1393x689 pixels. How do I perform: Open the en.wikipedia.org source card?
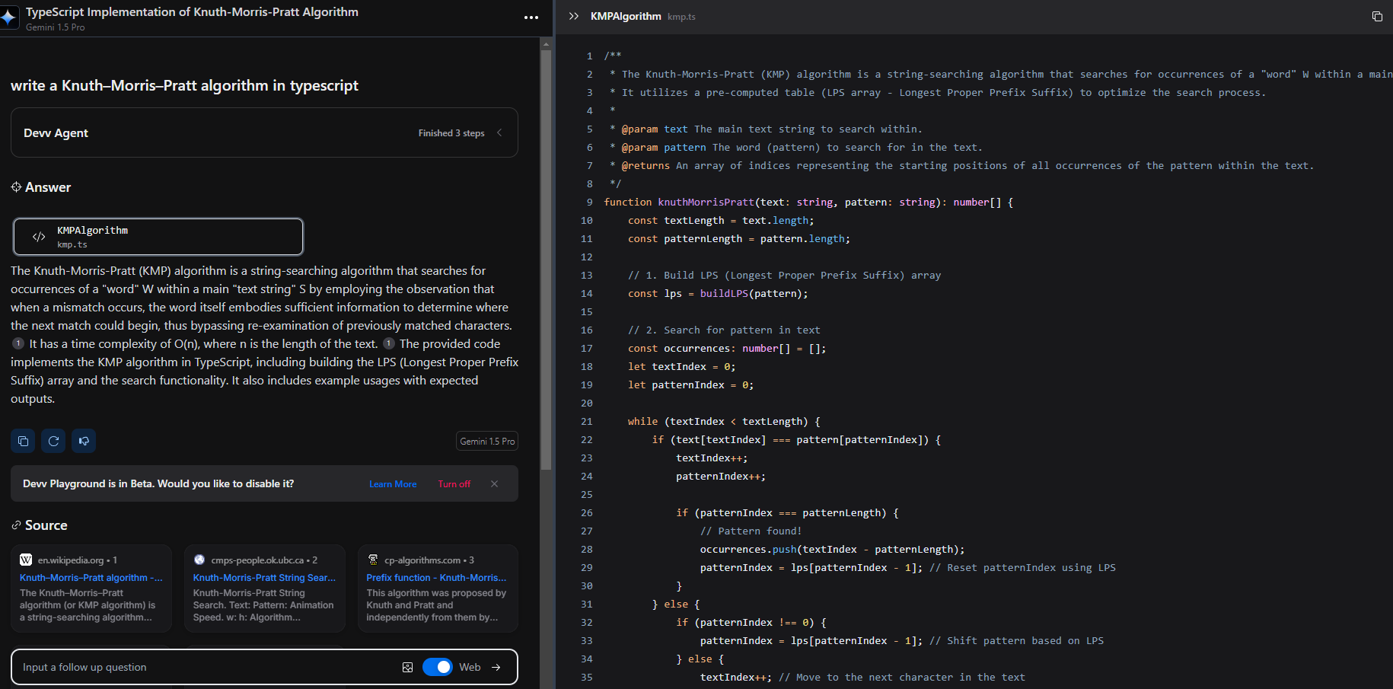tap(91, 588)
